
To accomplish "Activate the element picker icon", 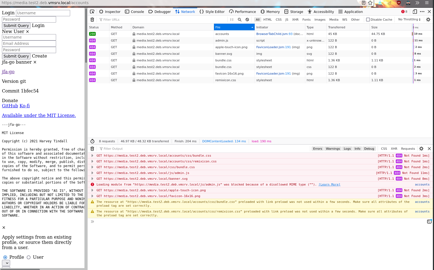I will point(92,12).
